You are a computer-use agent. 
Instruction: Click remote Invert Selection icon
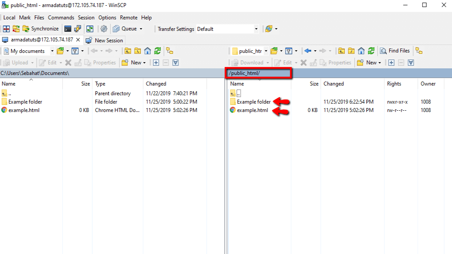411,63
